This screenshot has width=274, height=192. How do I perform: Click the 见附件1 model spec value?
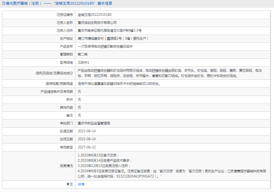(84, 62)
